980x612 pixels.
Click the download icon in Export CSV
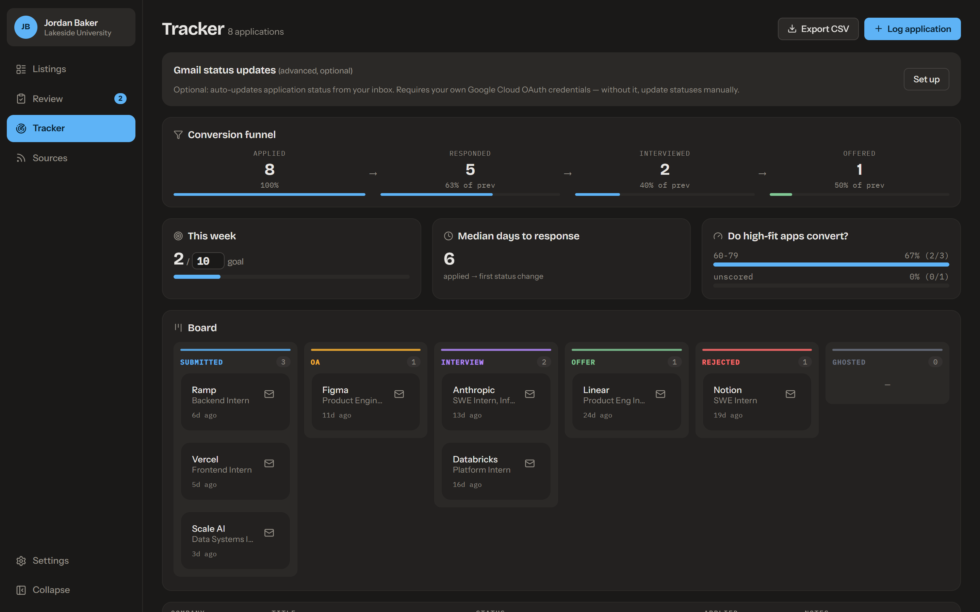point(792,29)
